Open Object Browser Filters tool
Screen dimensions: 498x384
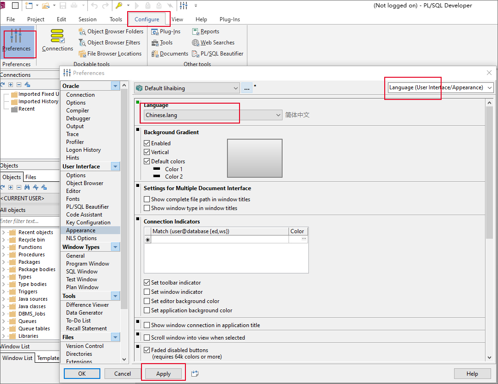click(x=110, y=43)
